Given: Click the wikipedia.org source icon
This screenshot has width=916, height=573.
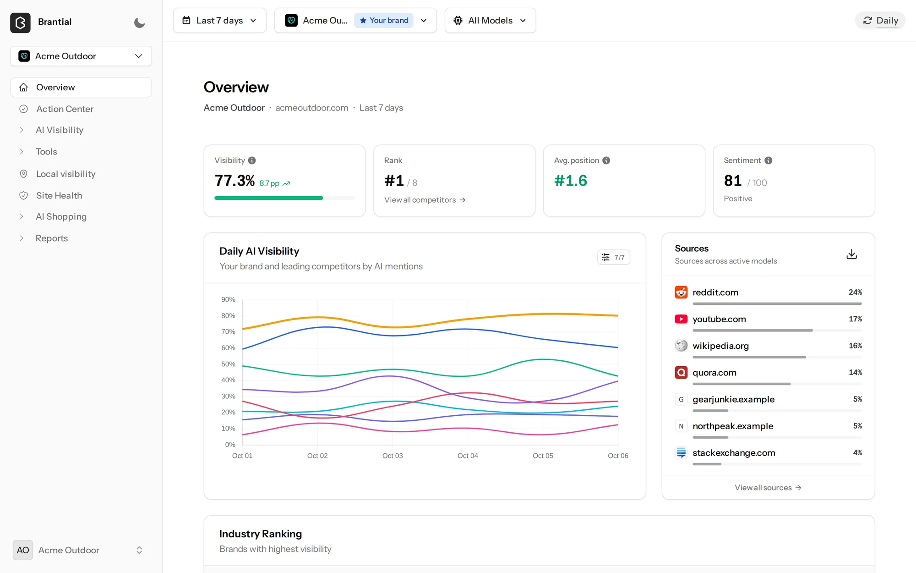Looking at the screenshot, I should [681, 346].
